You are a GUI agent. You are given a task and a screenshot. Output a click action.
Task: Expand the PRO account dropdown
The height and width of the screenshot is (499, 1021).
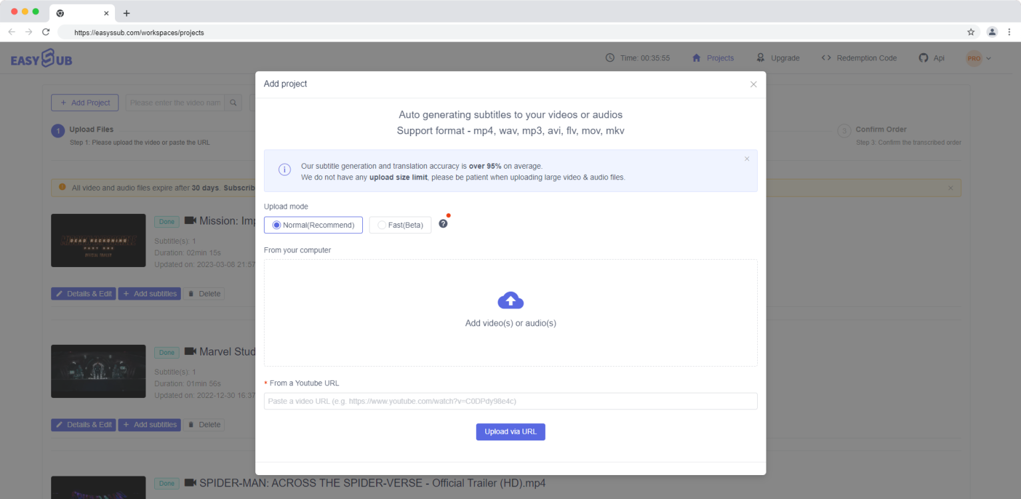point(977,58)
